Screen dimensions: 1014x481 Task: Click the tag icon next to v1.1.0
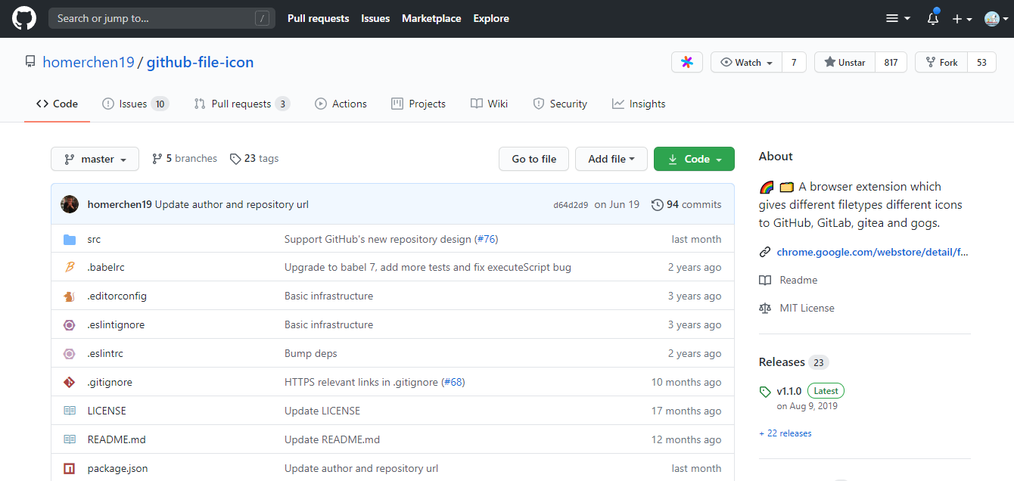pyautogui.click(x=765, y=392)
